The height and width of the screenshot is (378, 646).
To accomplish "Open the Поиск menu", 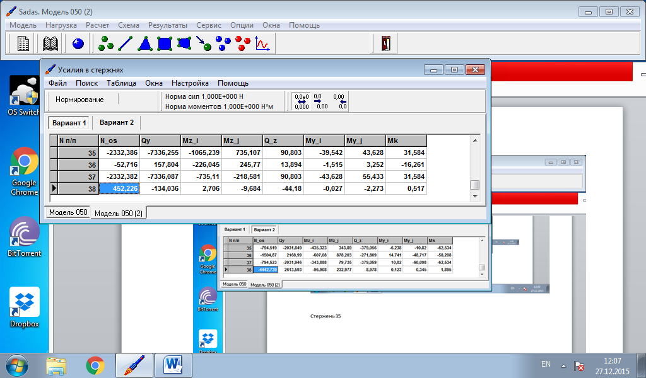I will point(86,83).
